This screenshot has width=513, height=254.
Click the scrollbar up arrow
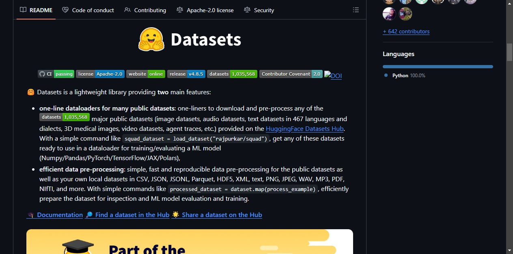(509, 3)
